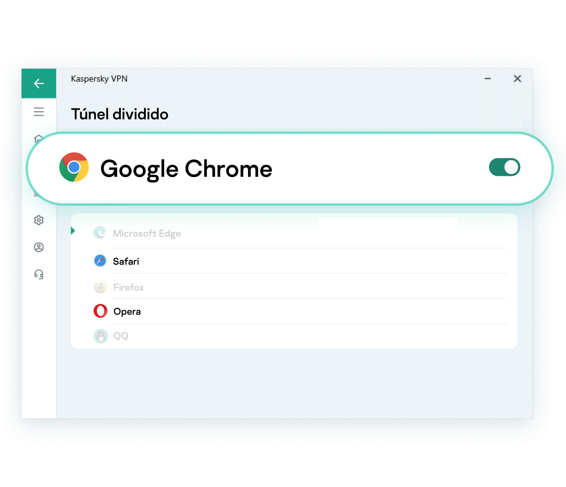Screen dimensions: 566x487
Task: Click the QQ penguin icon
Action: click(x=101, y=336)
